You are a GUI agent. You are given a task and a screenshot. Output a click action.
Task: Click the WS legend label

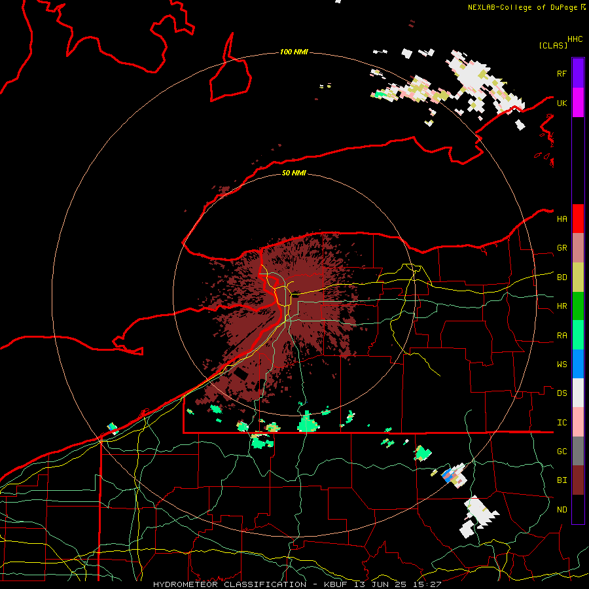[562, 365]
